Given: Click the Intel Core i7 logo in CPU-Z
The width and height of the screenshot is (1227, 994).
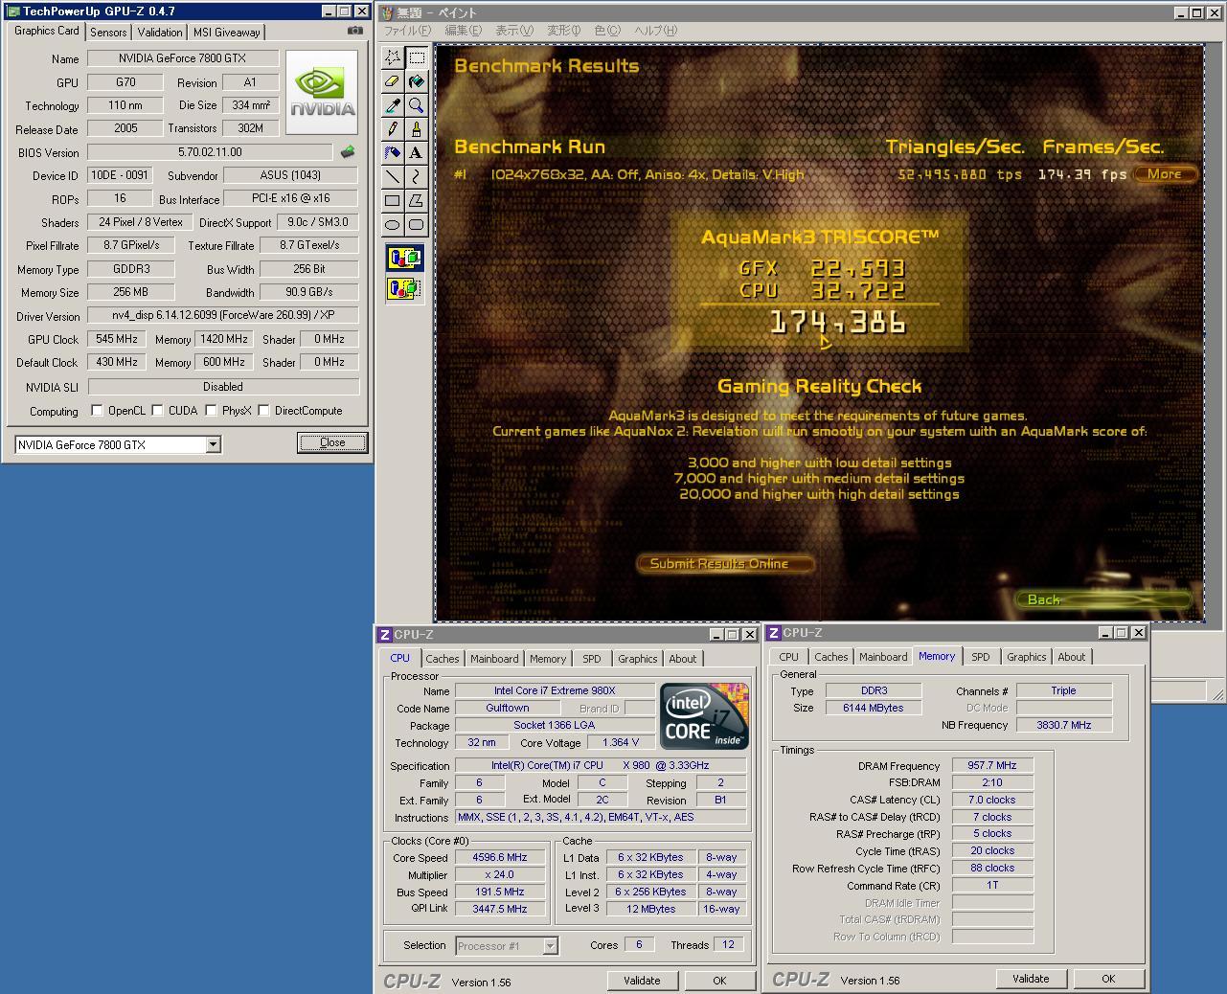Looking at the screenshot, I should pos(704,716).
